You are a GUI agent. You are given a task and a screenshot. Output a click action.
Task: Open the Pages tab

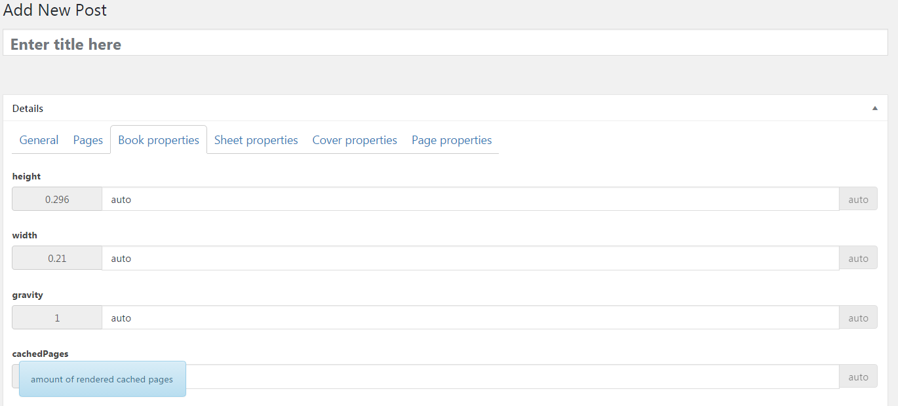(x=88, y=140)
